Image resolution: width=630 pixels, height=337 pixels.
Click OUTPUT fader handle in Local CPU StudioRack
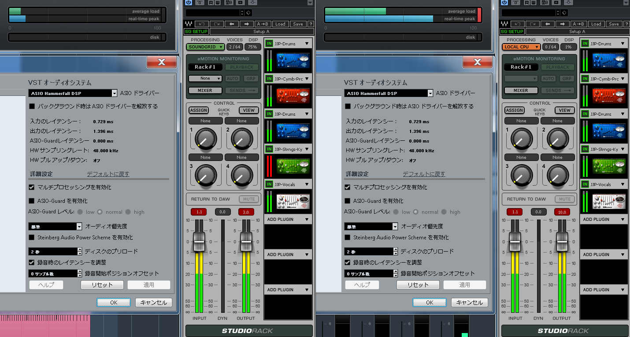(x=562, y=242)
